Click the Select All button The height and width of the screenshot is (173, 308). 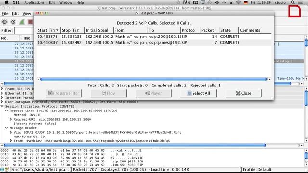pos(199,93)
